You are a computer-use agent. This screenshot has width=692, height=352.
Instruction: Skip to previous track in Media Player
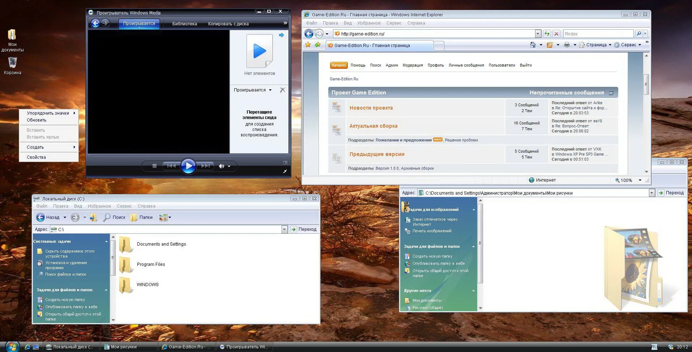(171, 166)
